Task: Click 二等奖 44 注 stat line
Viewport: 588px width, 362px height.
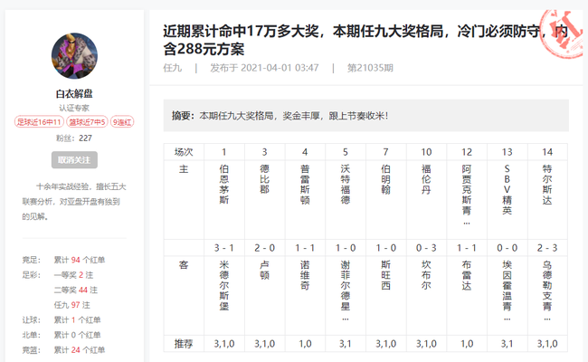Action: click(x=75, y=290)
